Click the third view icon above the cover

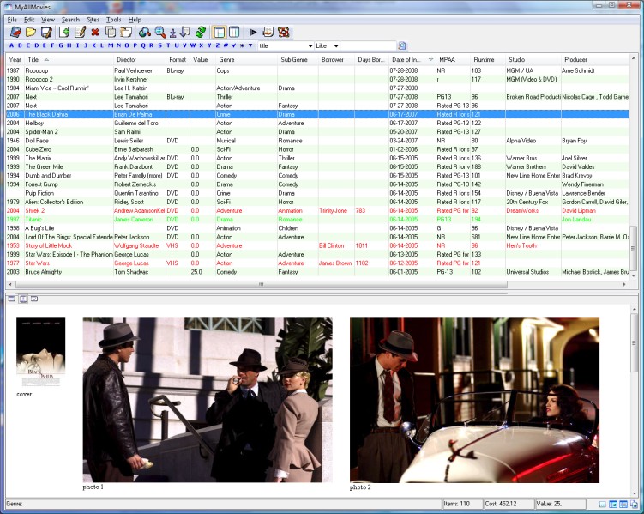(x=34, y=299)
